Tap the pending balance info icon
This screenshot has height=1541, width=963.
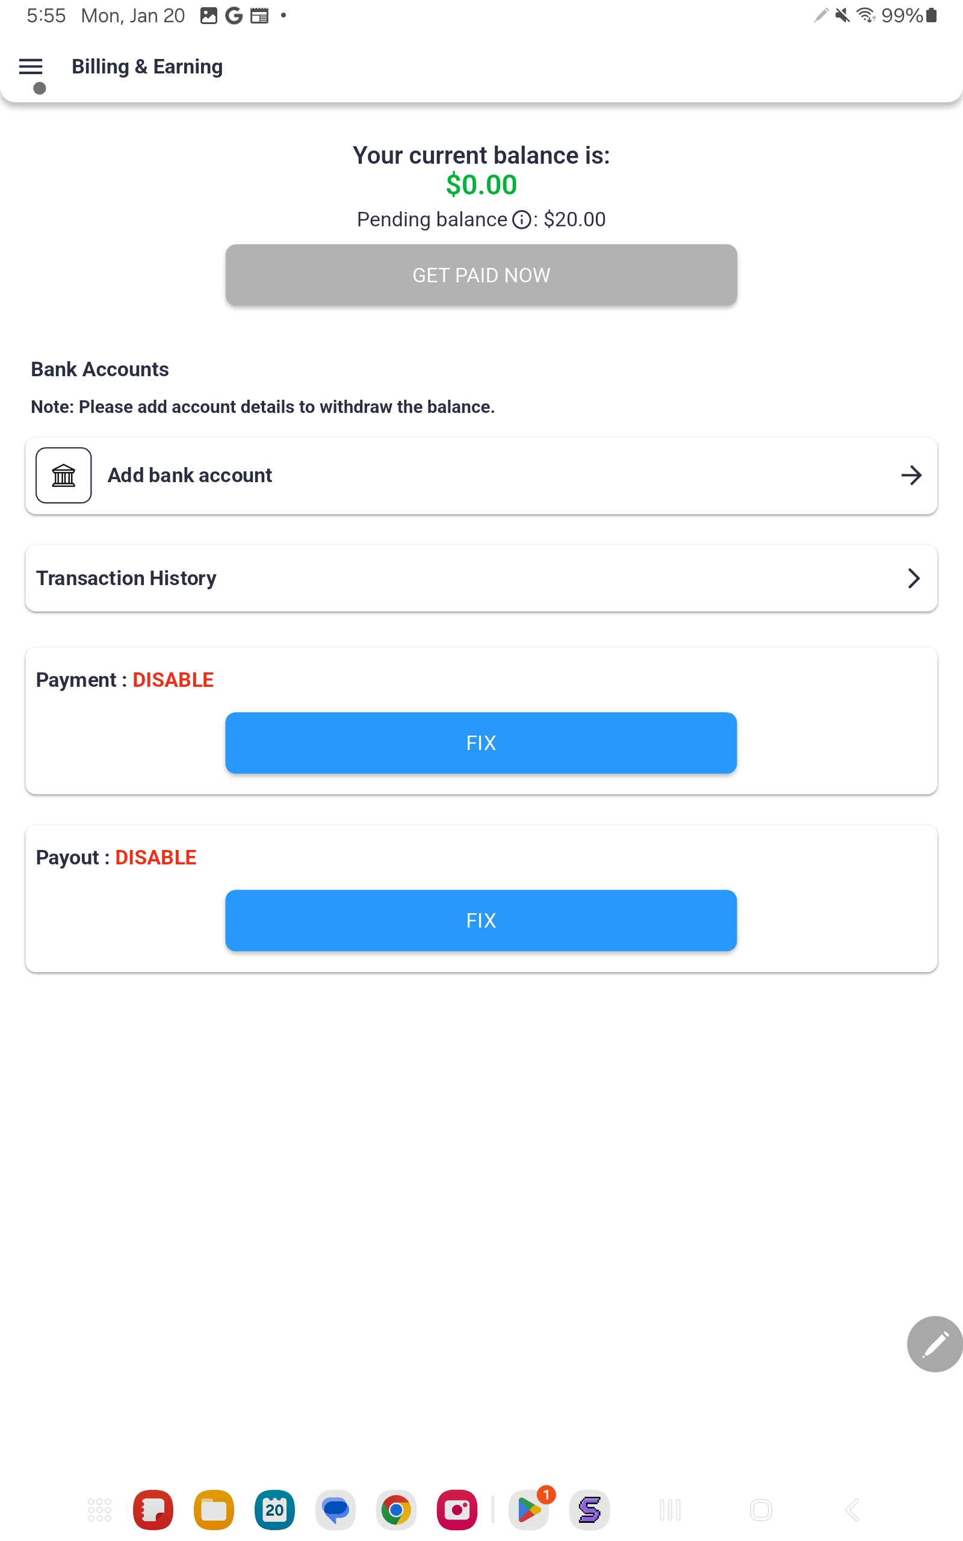tap(522, 220)
